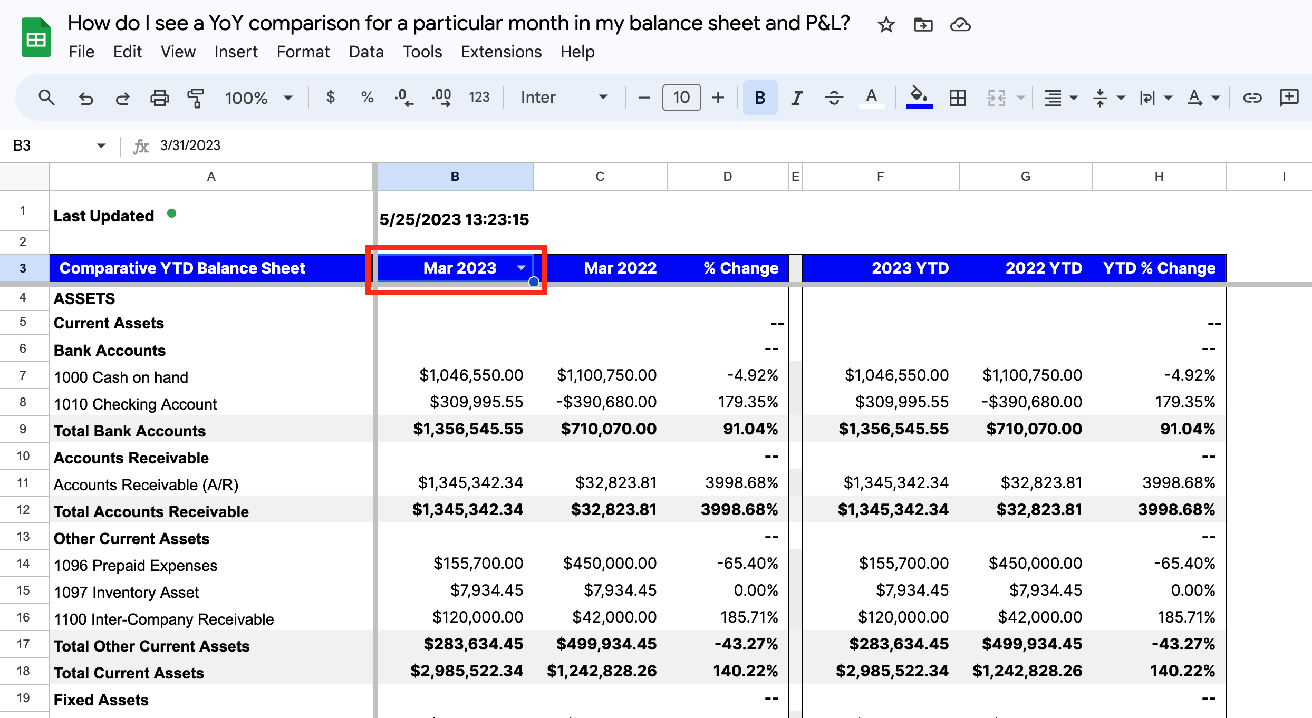Open the Format menu
Screen dimensions: 1312x718
click(303, 52)
